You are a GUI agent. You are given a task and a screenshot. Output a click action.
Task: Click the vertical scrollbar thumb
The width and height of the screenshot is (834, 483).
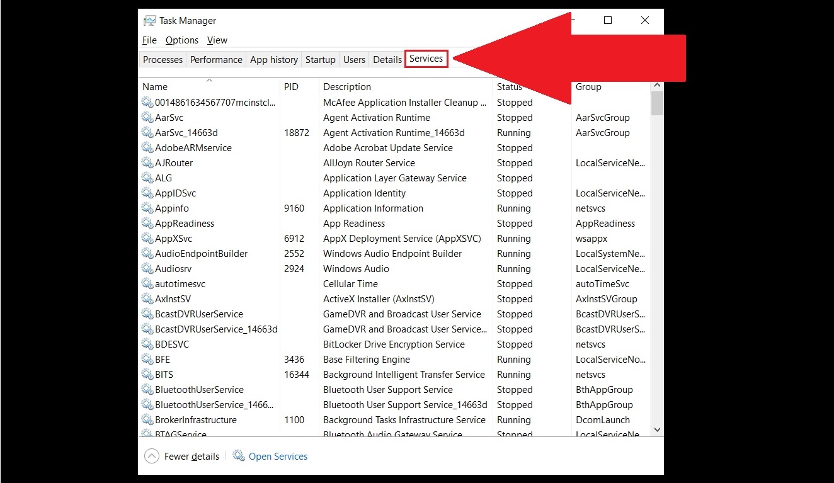pyautogui.click(x=657, y=103)
